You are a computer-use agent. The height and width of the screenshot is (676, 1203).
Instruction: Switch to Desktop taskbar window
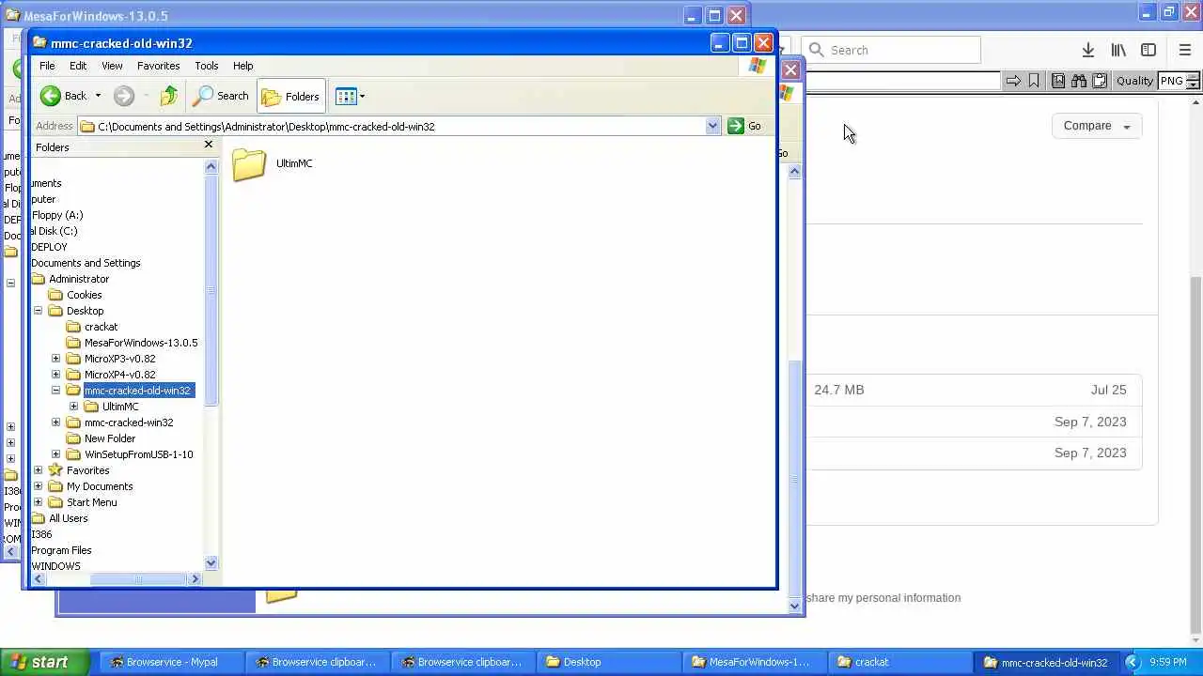(609, 662)
